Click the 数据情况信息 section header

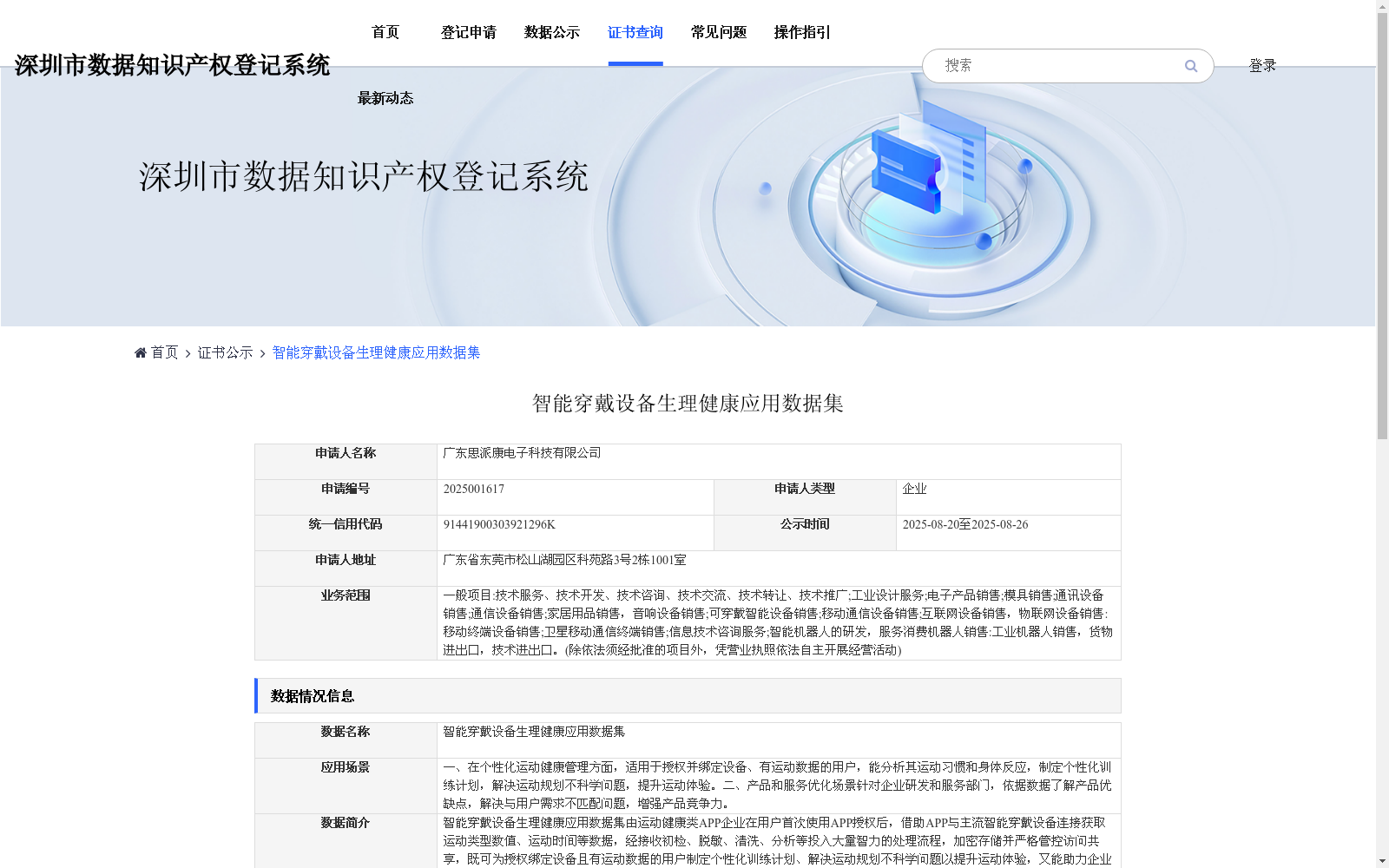coord(688,696)
